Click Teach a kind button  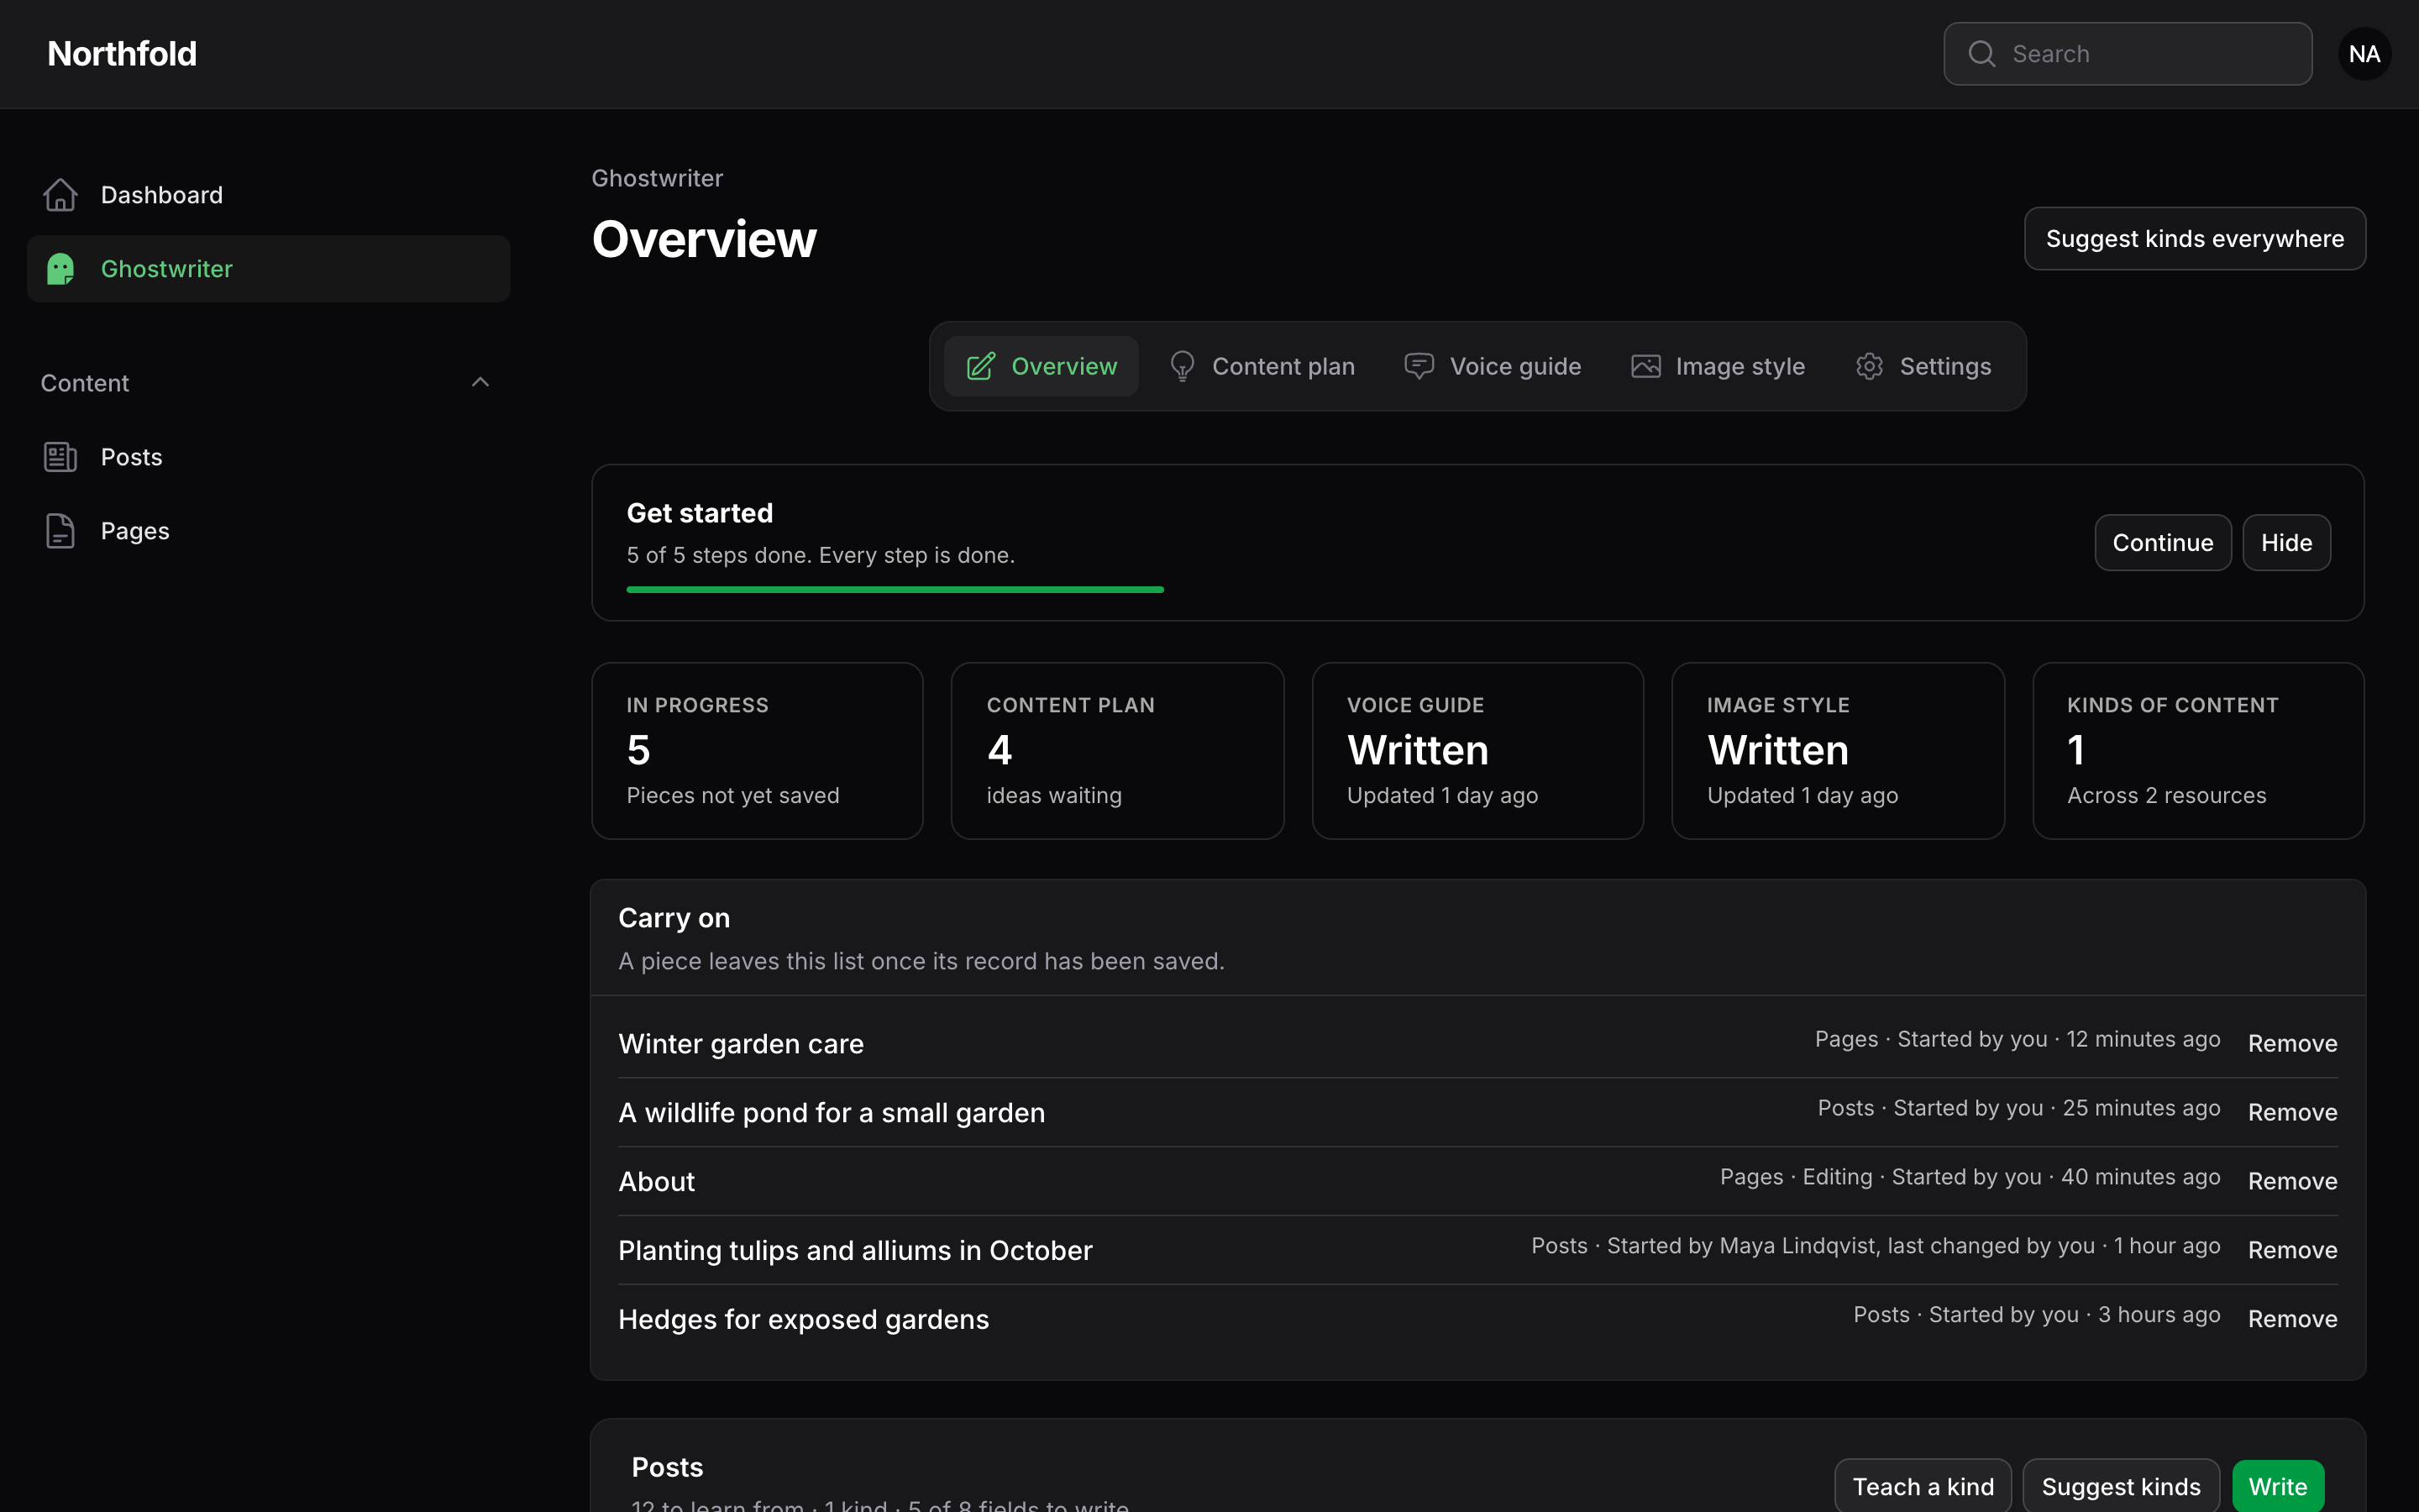[1923, 1486]
